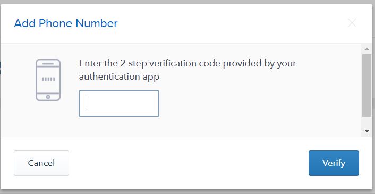This screenshot has height=194, width=375.
Task: Focus the verification code input field
Action: [119, 104]
